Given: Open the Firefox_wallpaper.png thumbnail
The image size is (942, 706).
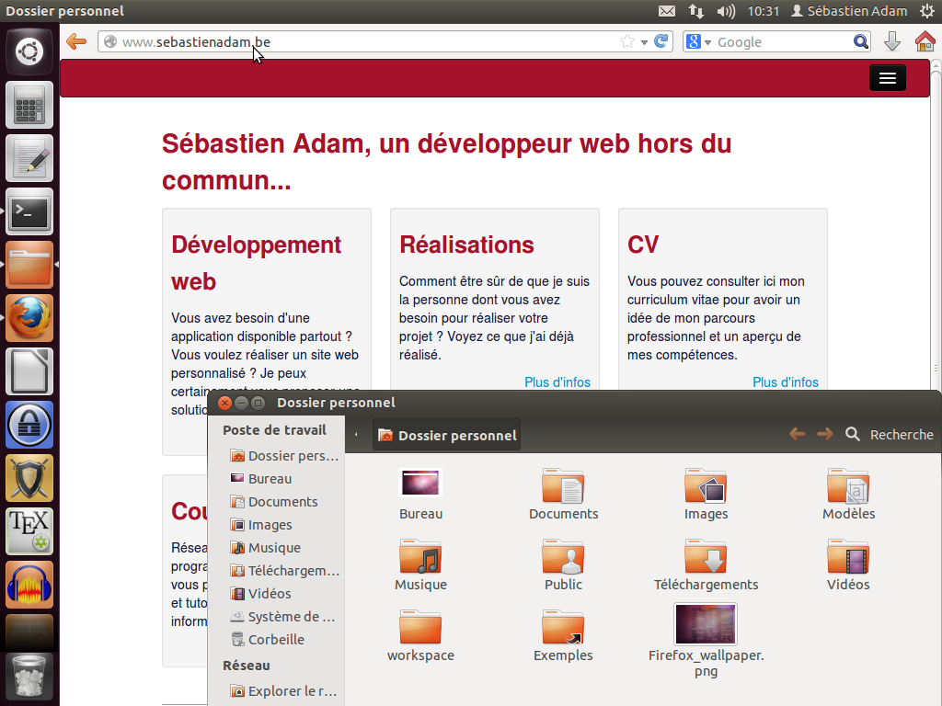Looking at the screenshot, I should [x=706, y=625].
